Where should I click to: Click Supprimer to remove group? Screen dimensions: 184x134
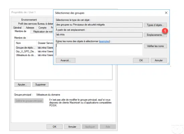pyautogui.click(x=40, y=84)
